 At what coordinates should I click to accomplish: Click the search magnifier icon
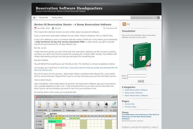(x=158, y=18)
